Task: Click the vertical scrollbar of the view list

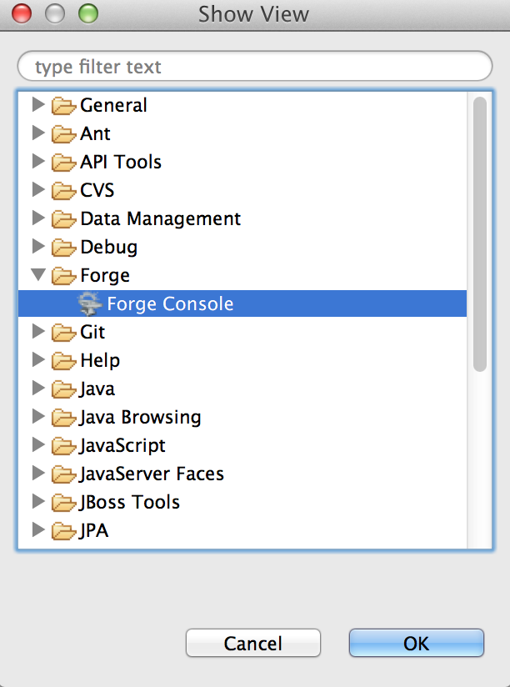Action: (x=479, y=233)
